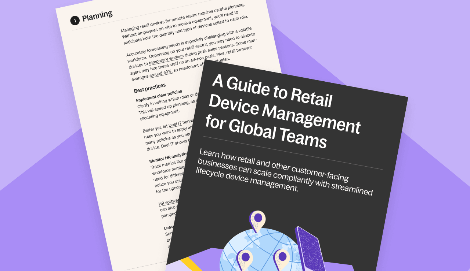Click the leftmost location pin on the globe
Image resolution: width=470 pixels, height=271 pixels.
[244, 261]
